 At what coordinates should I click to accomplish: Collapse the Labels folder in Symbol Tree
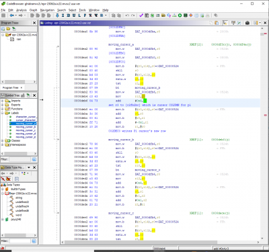[x=2, y=113]
